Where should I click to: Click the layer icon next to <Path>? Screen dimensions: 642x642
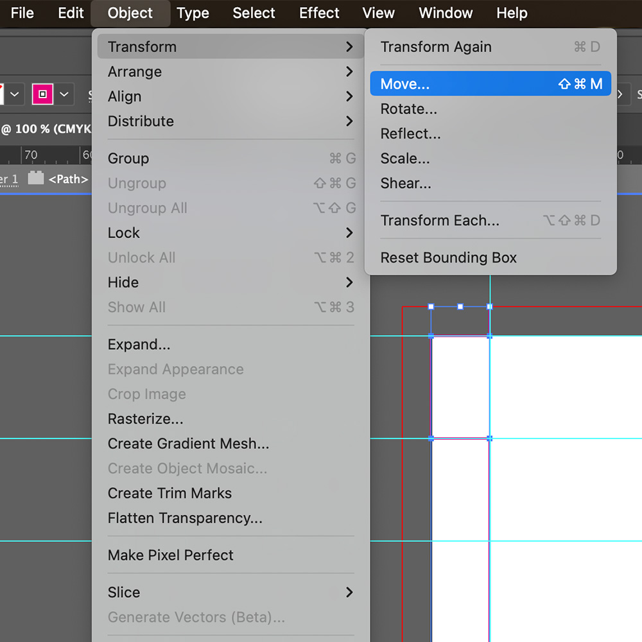35,178
